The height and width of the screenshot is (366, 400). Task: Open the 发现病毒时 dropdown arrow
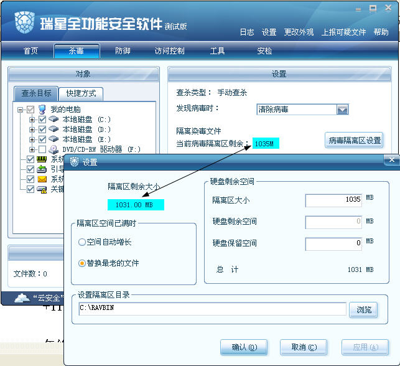point(342,110)
